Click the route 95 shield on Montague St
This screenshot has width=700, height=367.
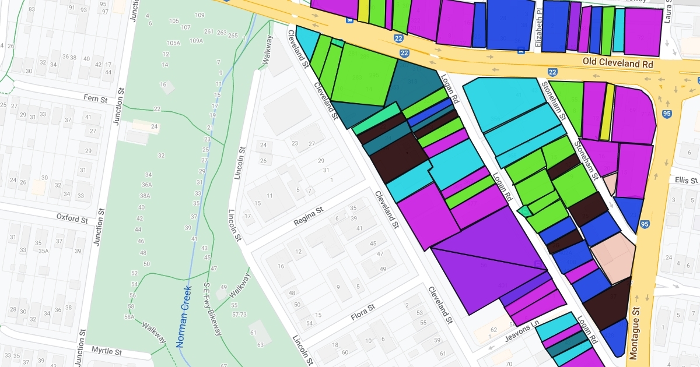coord(645,224)
